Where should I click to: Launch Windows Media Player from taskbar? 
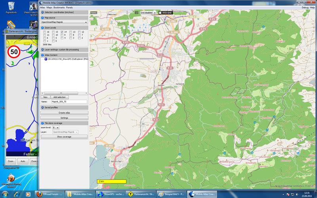tap(28, 194)
